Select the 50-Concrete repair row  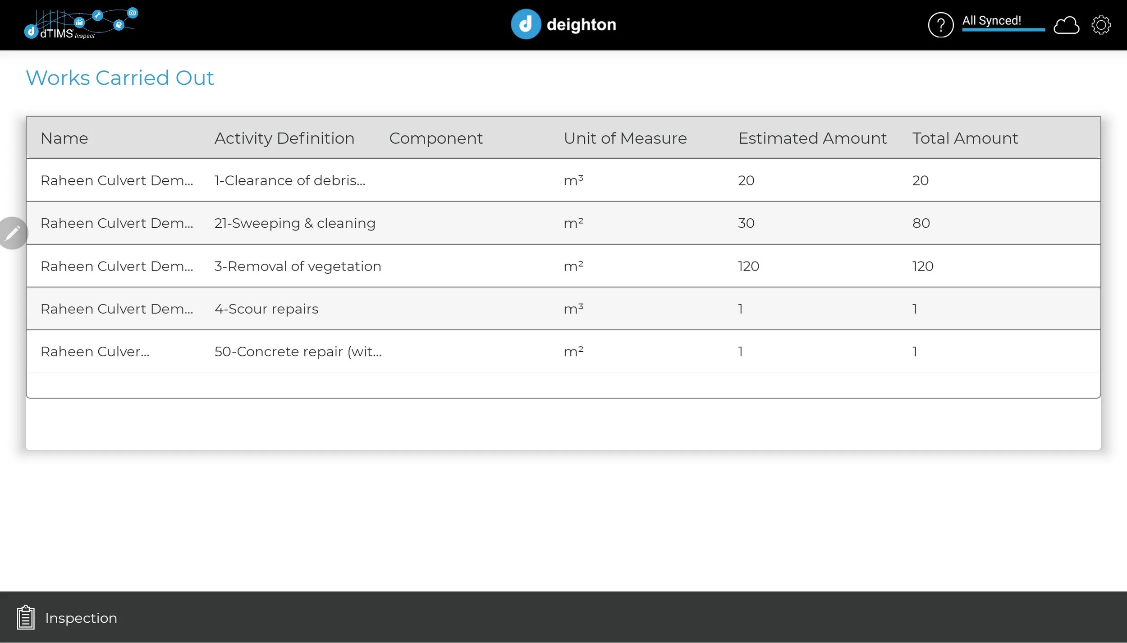[x=298, y=352]
